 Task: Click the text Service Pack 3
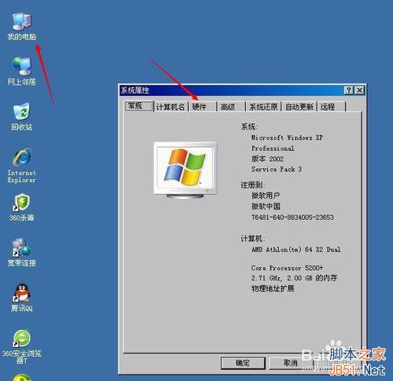[x=277, y=169]
